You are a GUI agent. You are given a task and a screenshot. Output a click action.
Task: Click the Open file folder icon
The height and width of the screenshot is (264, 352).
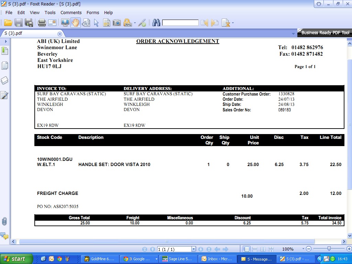[8, 23]
